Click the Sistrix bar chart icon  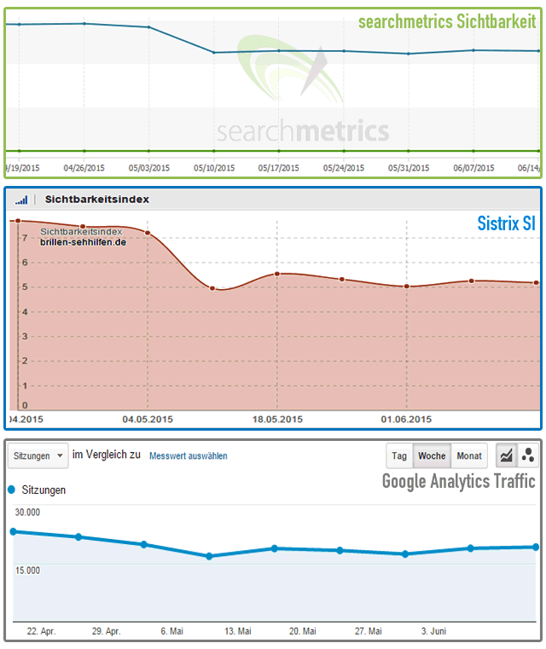click(21, 200)
